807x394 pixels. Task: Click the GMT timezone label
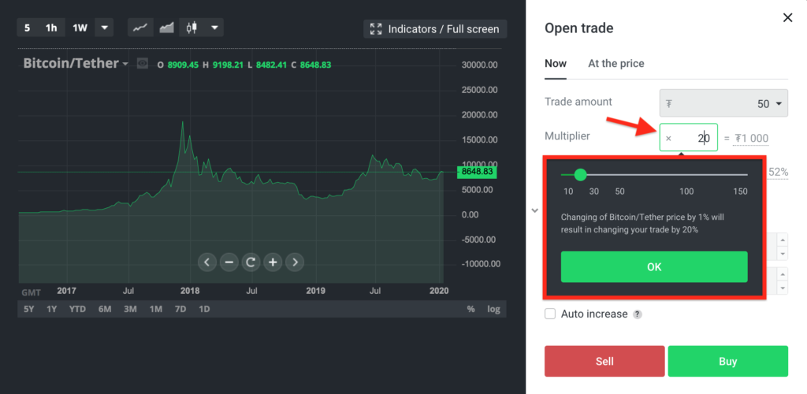31,292
